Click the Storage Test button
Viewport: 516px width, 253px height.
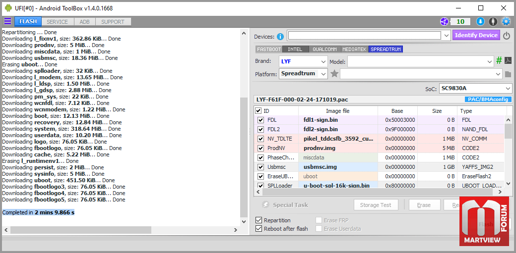point(376,205)
